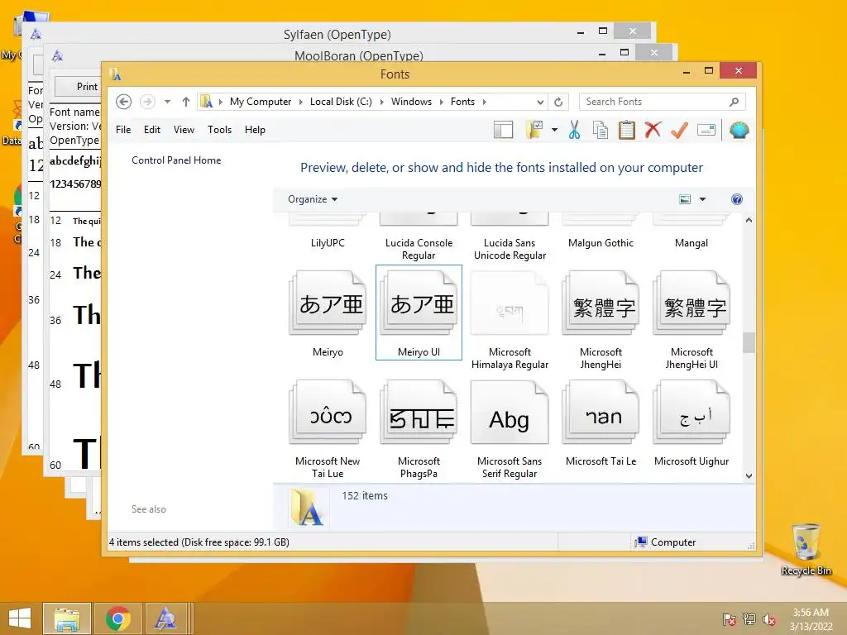The image size is (847, 635).
Task: Click Control Panel Home link
Action: click(x=176, y=160)
